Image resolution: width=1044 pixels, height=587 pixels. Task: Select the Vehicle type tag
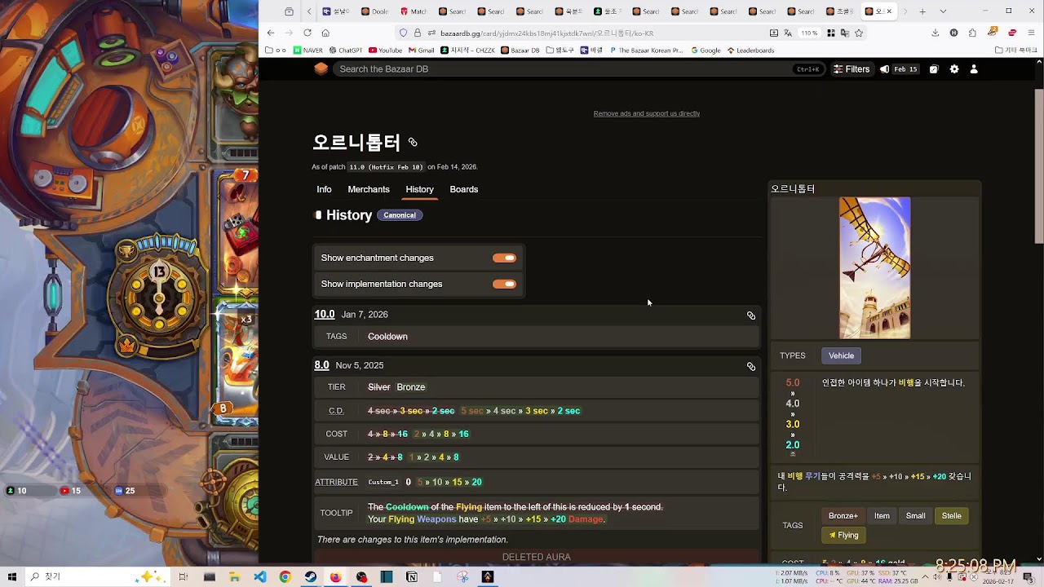pyautogui.click(x=842, y=355)
